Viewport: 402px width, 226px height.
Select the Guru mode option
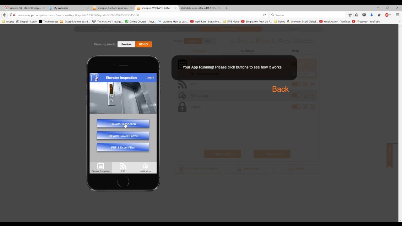(x=208, y=41)
